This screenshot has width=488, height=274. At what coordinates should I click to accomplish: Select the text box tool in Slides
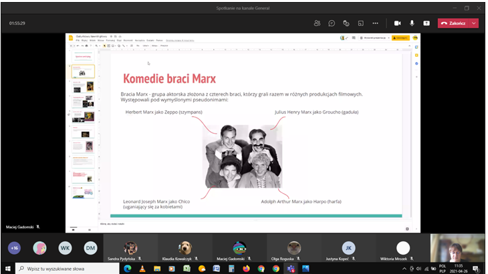point(108,45)
